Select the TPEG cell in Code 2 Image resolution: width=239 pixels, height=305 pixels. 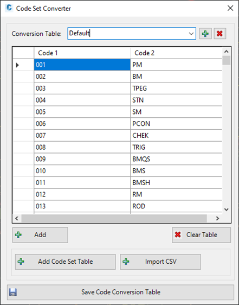coord(176,88)
